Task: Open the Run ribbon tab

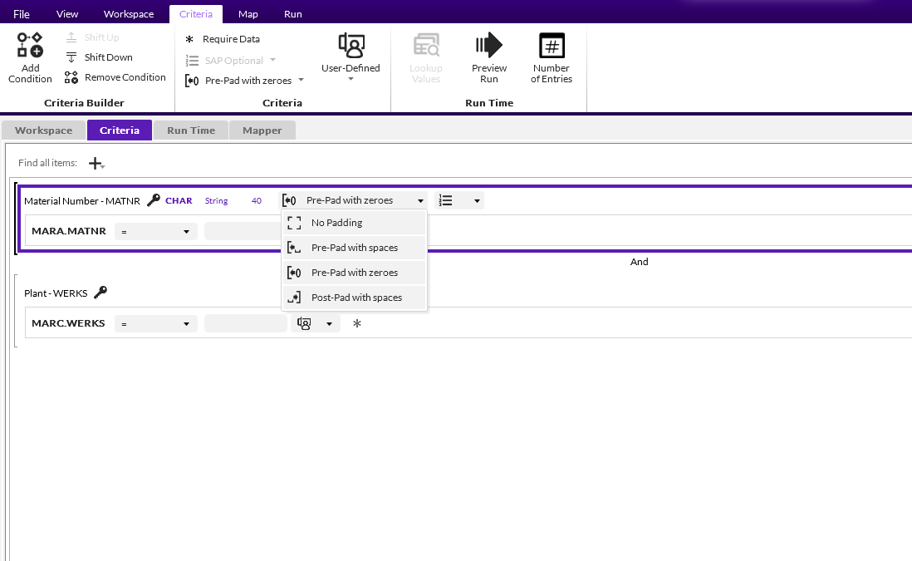Action: point(293,14)
